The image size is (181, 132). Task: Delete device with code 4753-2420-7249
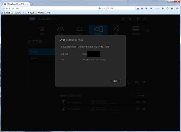point(144,102)
